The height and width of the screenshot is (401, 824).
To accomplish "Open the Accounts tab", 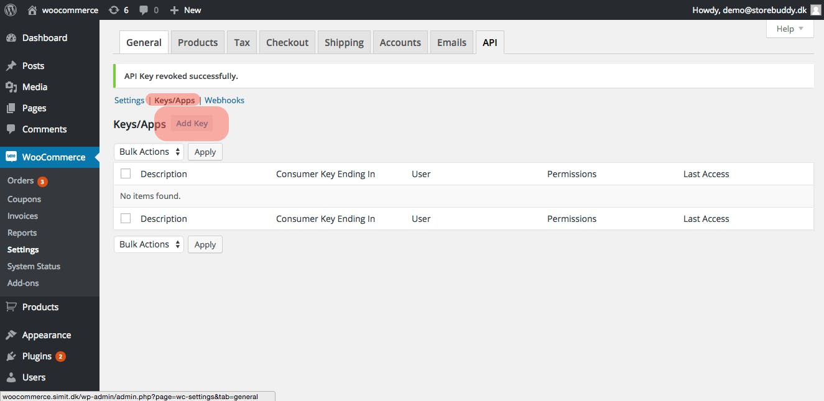I will point(400,42).
